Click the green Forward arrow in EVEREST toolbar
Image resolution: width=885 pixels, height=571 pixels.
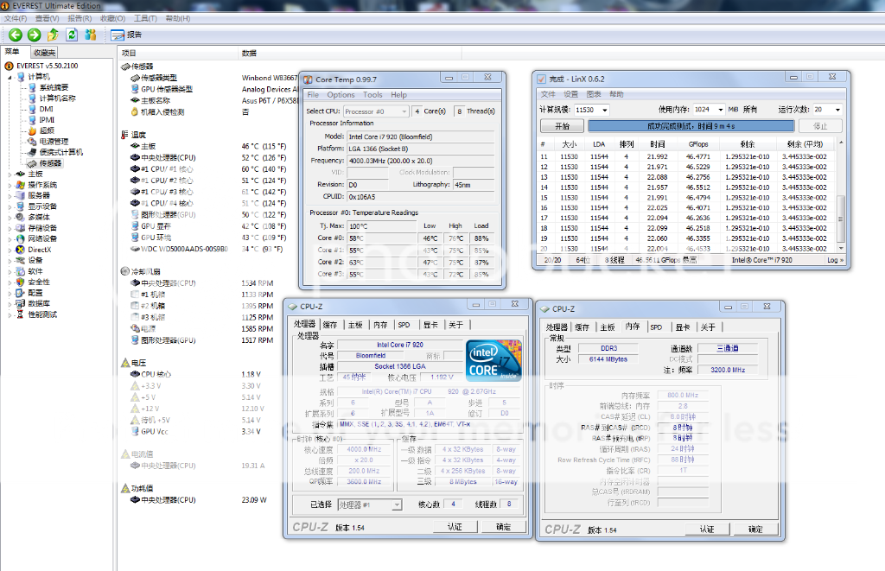point(34,35)
